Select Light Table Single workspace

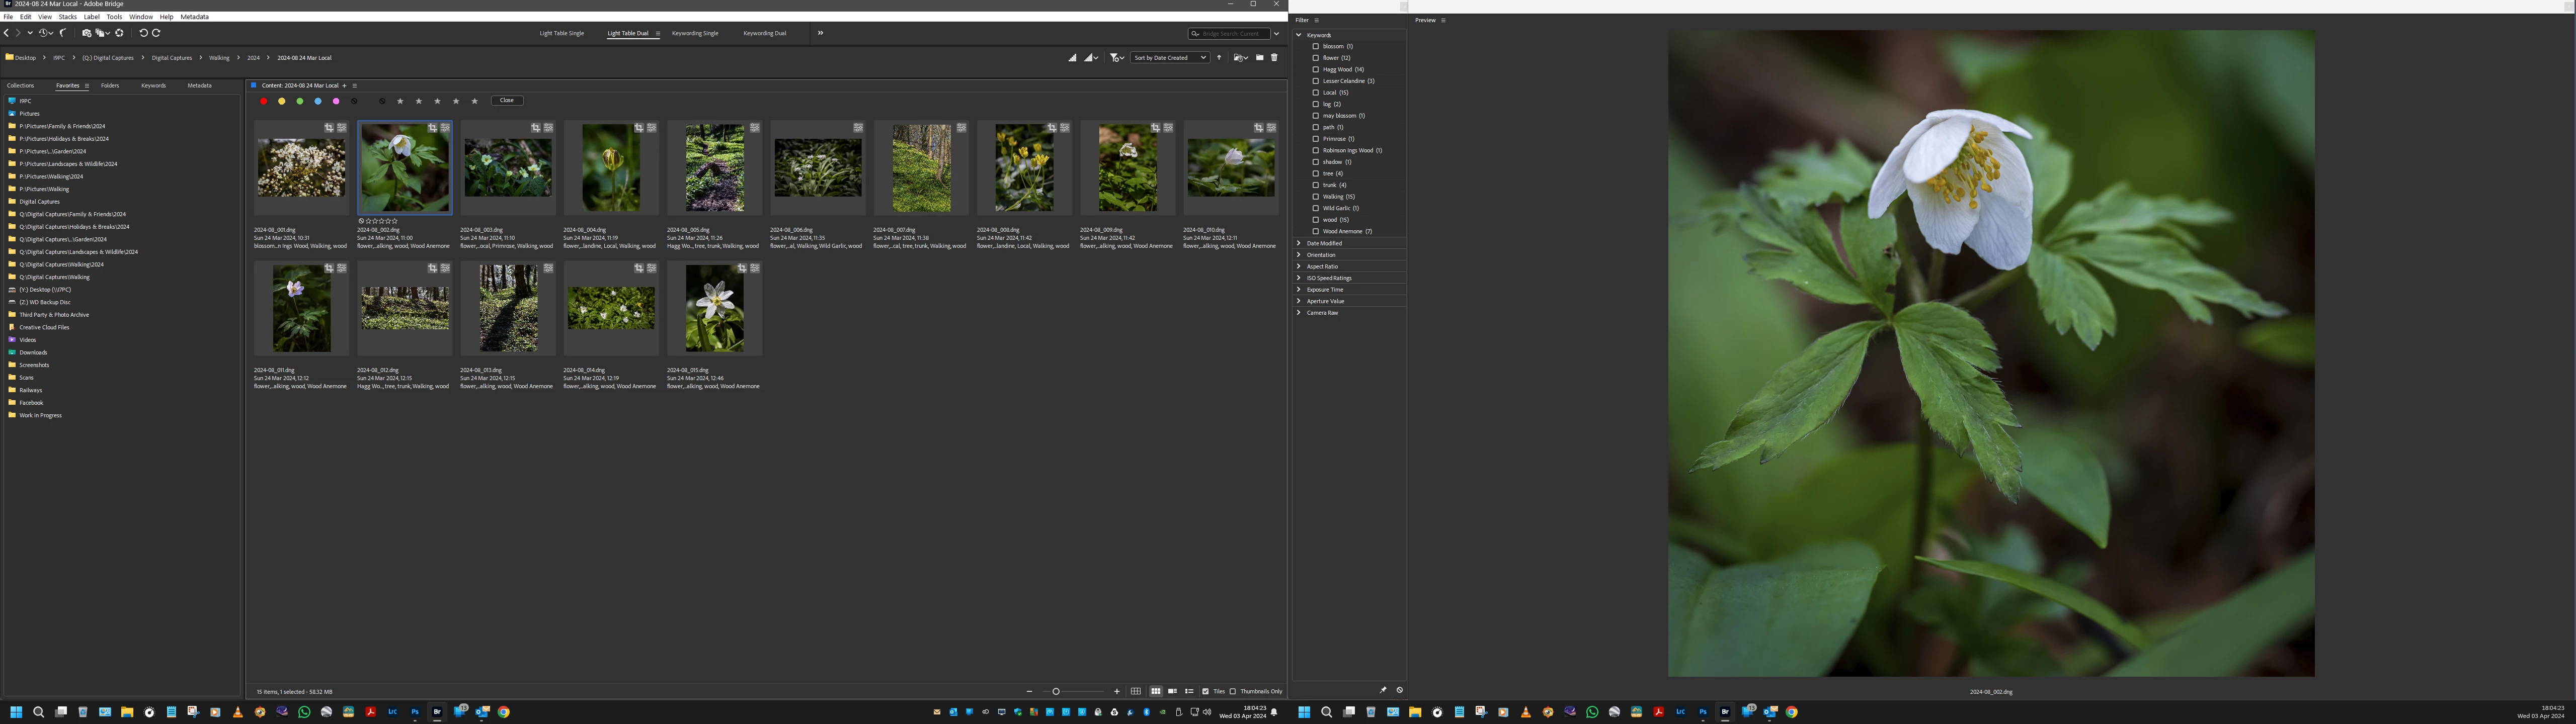click(561, 33)
